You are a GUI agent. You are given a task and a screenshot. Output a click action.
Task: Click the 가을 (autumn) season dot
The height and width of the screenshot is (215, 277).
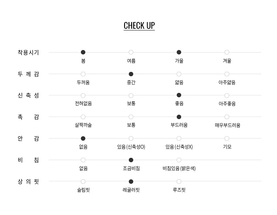pyautogui.click(x=179, y=52)
